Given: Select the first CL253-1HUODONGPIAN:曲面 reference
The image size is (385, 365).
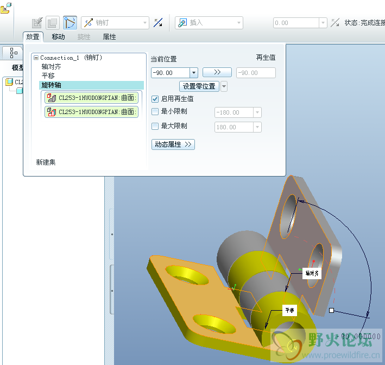Looking at the screenshot, I should pyautogui.click(x=91, y=98).
